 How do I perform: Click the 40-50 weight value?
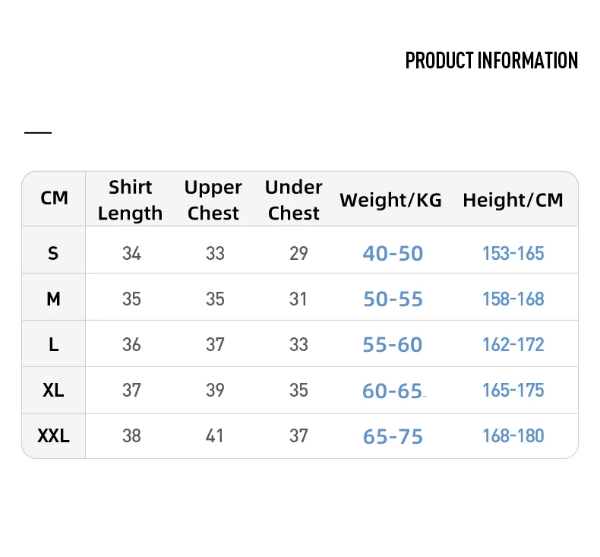click(393, 254)
